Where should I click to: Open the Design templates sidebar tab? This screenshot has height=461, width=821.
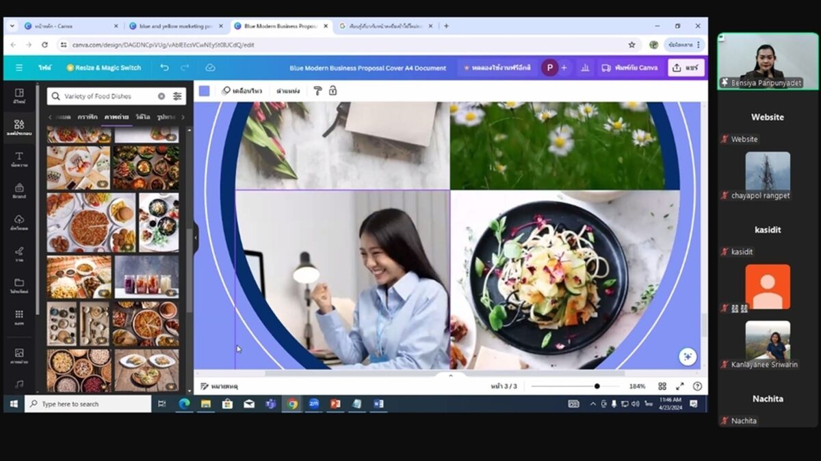point(19,96)
